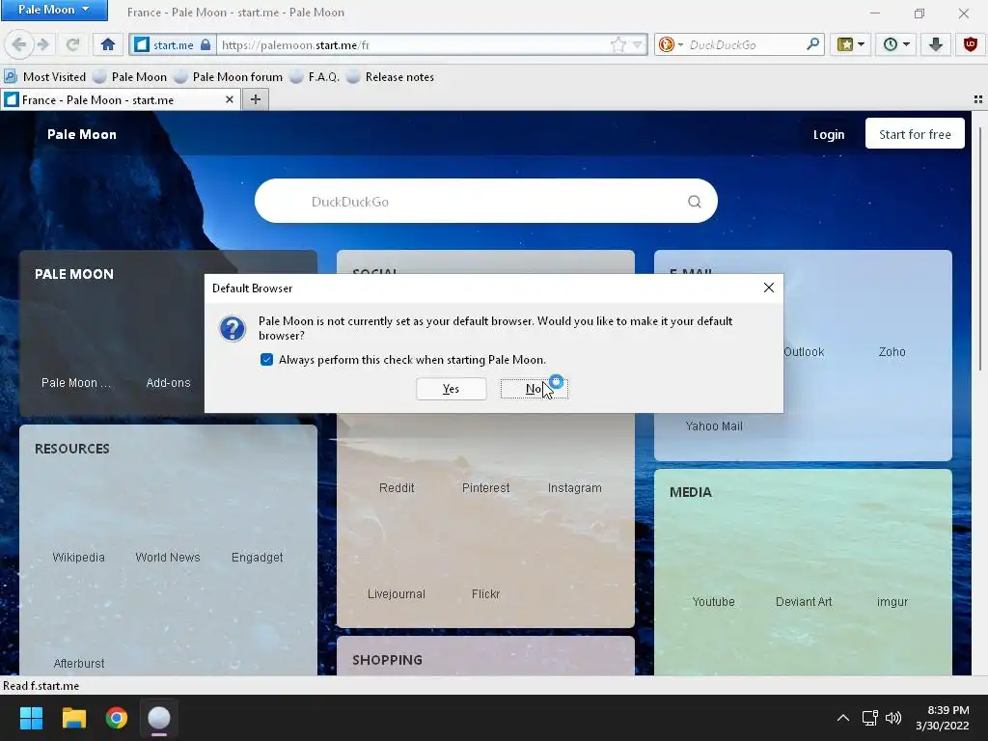Open the imgur link
This screenshot has width=988, height=741.
(x=892, y=602)
